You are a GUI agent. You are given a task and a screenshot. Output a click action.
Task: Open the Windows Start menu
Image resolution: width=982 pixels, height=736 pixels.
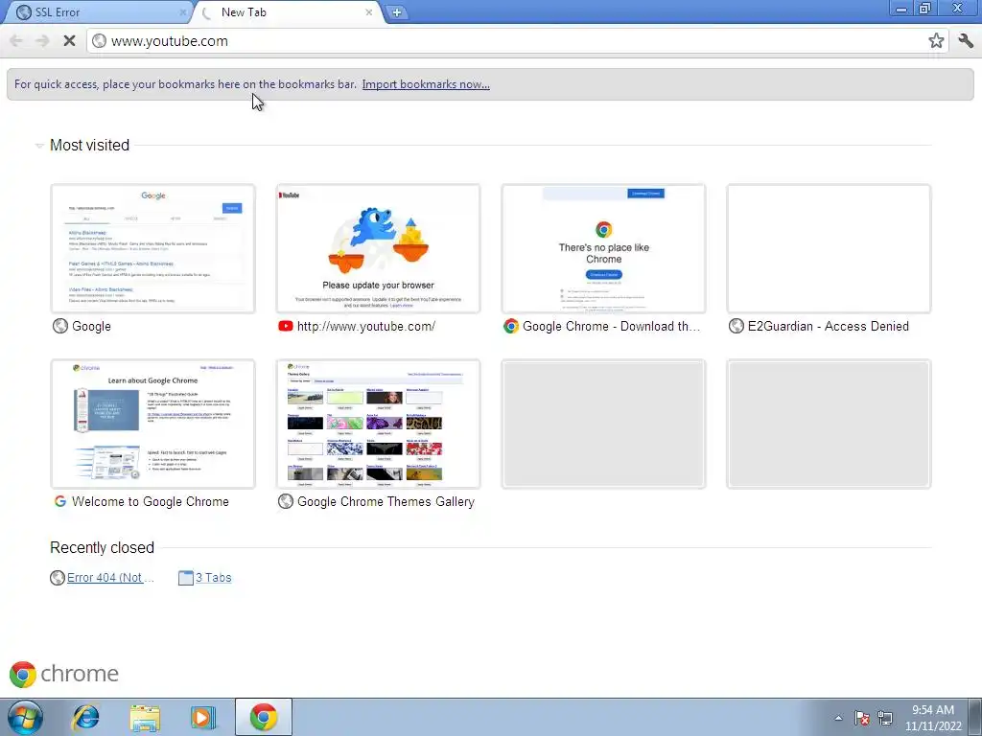coord(25,717)
